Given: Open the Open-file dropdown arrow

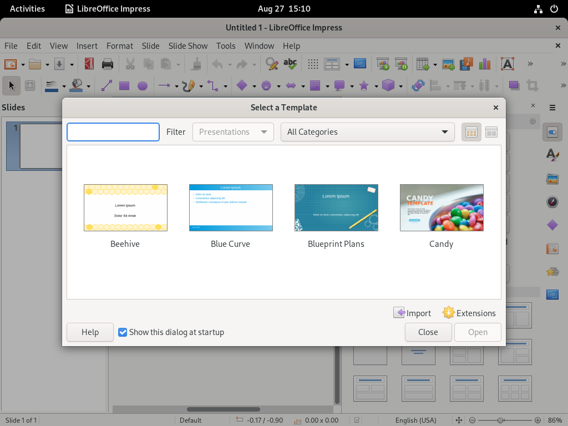Looking at the screenshot, I should pos(47,65).
